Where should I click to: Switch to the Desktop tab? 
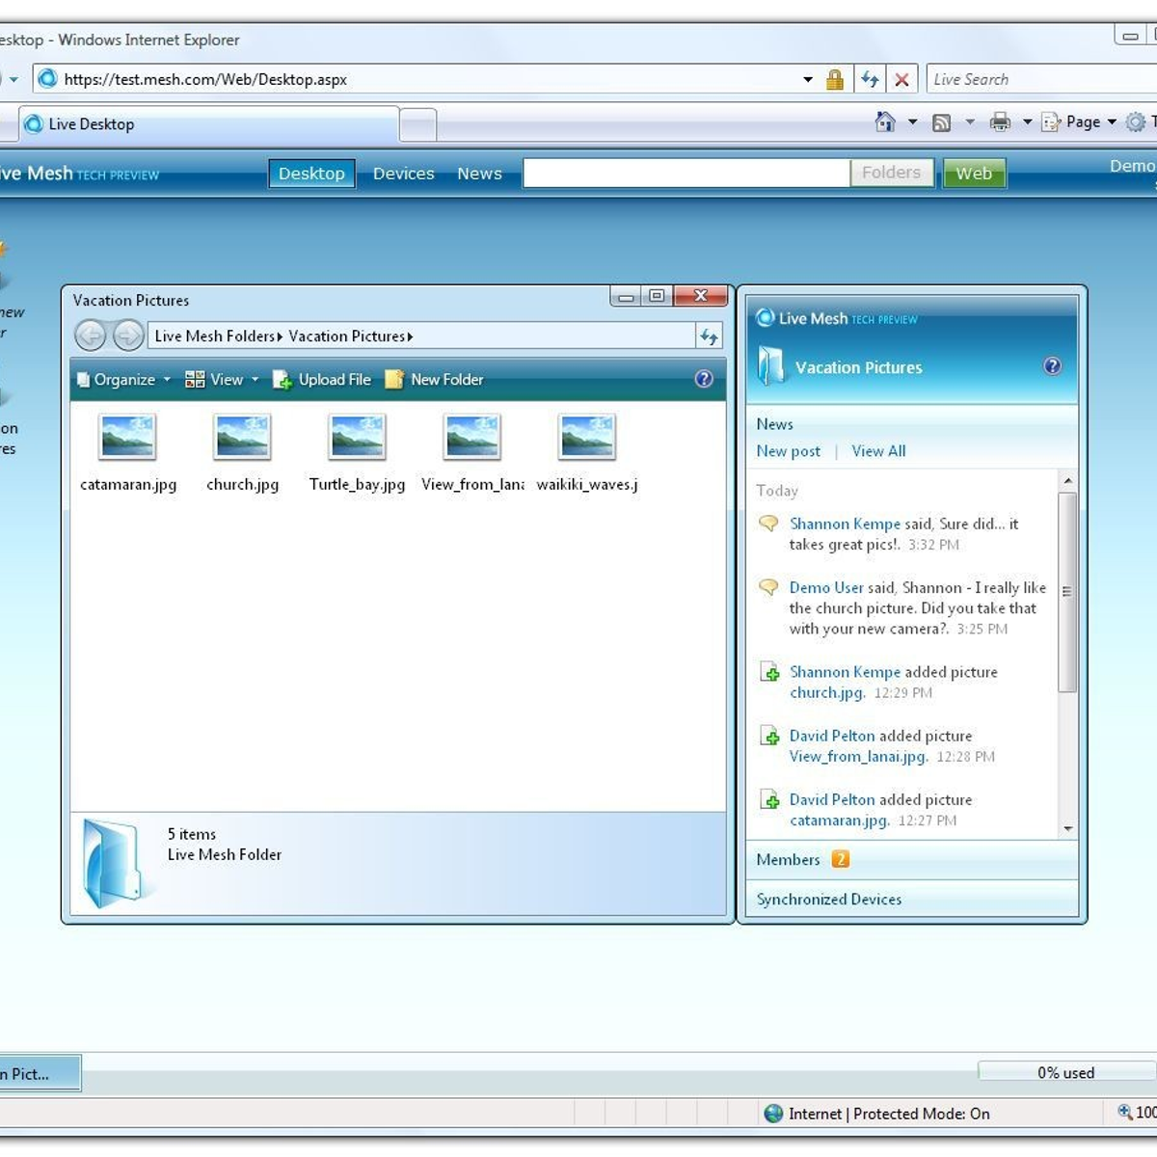[x=311, y=174]
